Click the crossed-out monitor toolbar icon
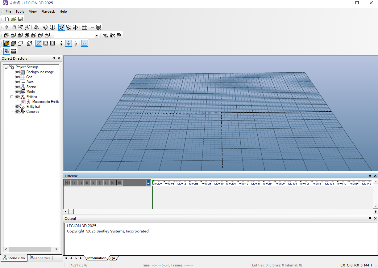The image size is (378, 268). [x=98, y=27]
